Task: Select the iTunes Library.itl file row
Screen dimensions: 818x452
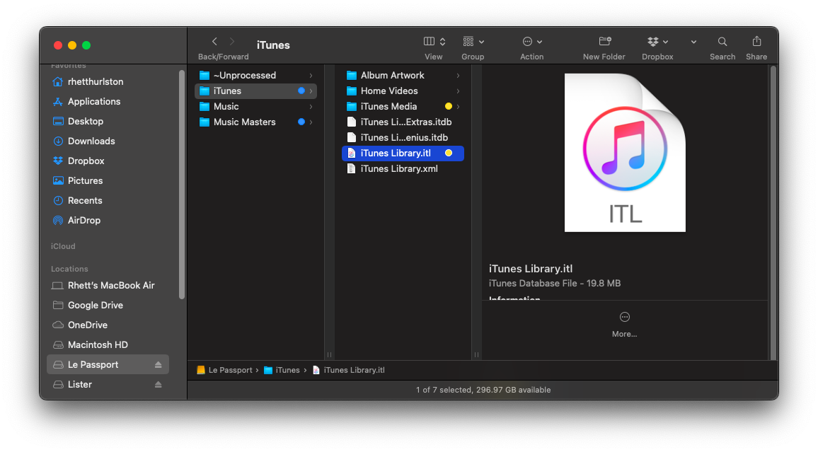Action: [x=403, y=153]
